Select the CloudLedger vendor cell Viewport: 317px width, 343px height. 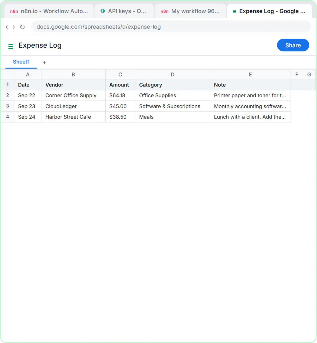pyautogui.click(x=73, y=106)
